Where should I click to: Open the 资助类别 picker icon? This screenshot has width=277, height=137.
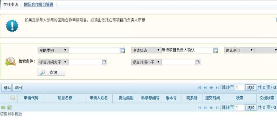click(x=122, y=50)
